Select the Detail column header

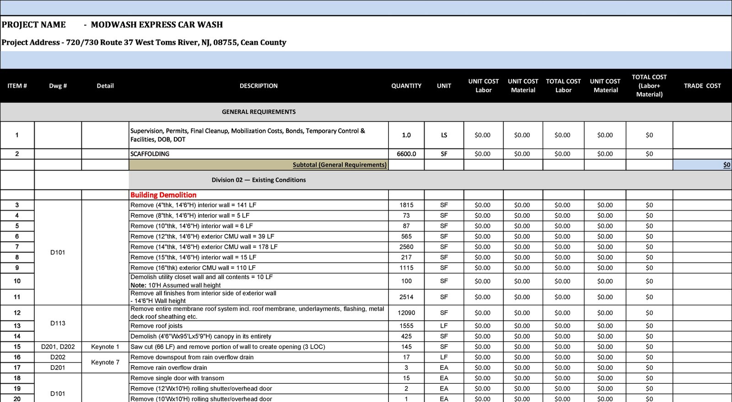click(x=105, y=86)
